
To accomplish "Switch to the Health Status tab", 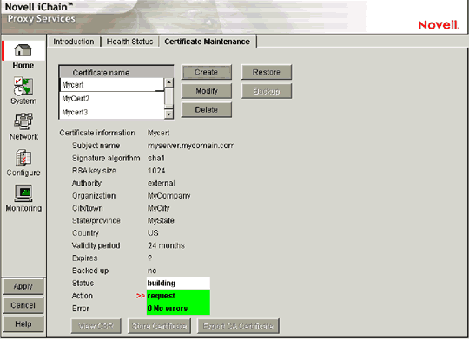I will click(x=129, y=42).
